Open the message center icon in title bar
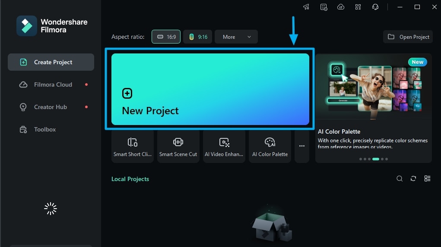 point(324,7)
